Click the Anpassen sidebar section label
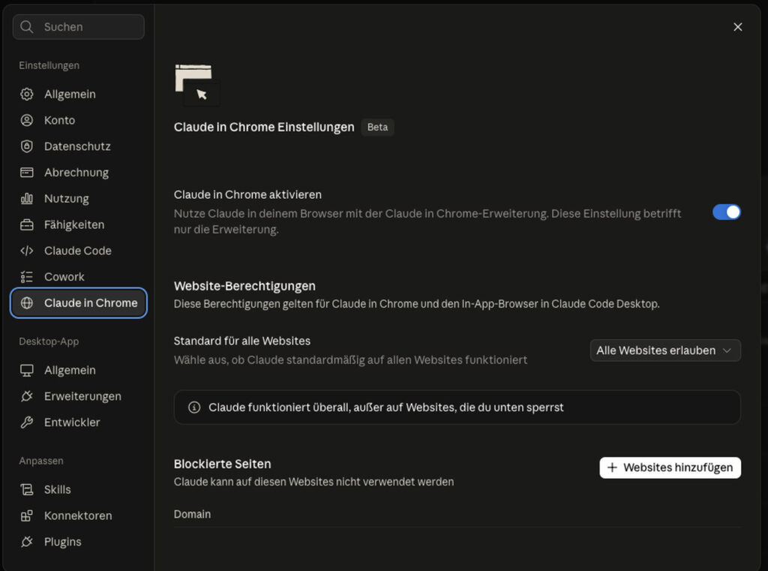 (x=41, y=461)
